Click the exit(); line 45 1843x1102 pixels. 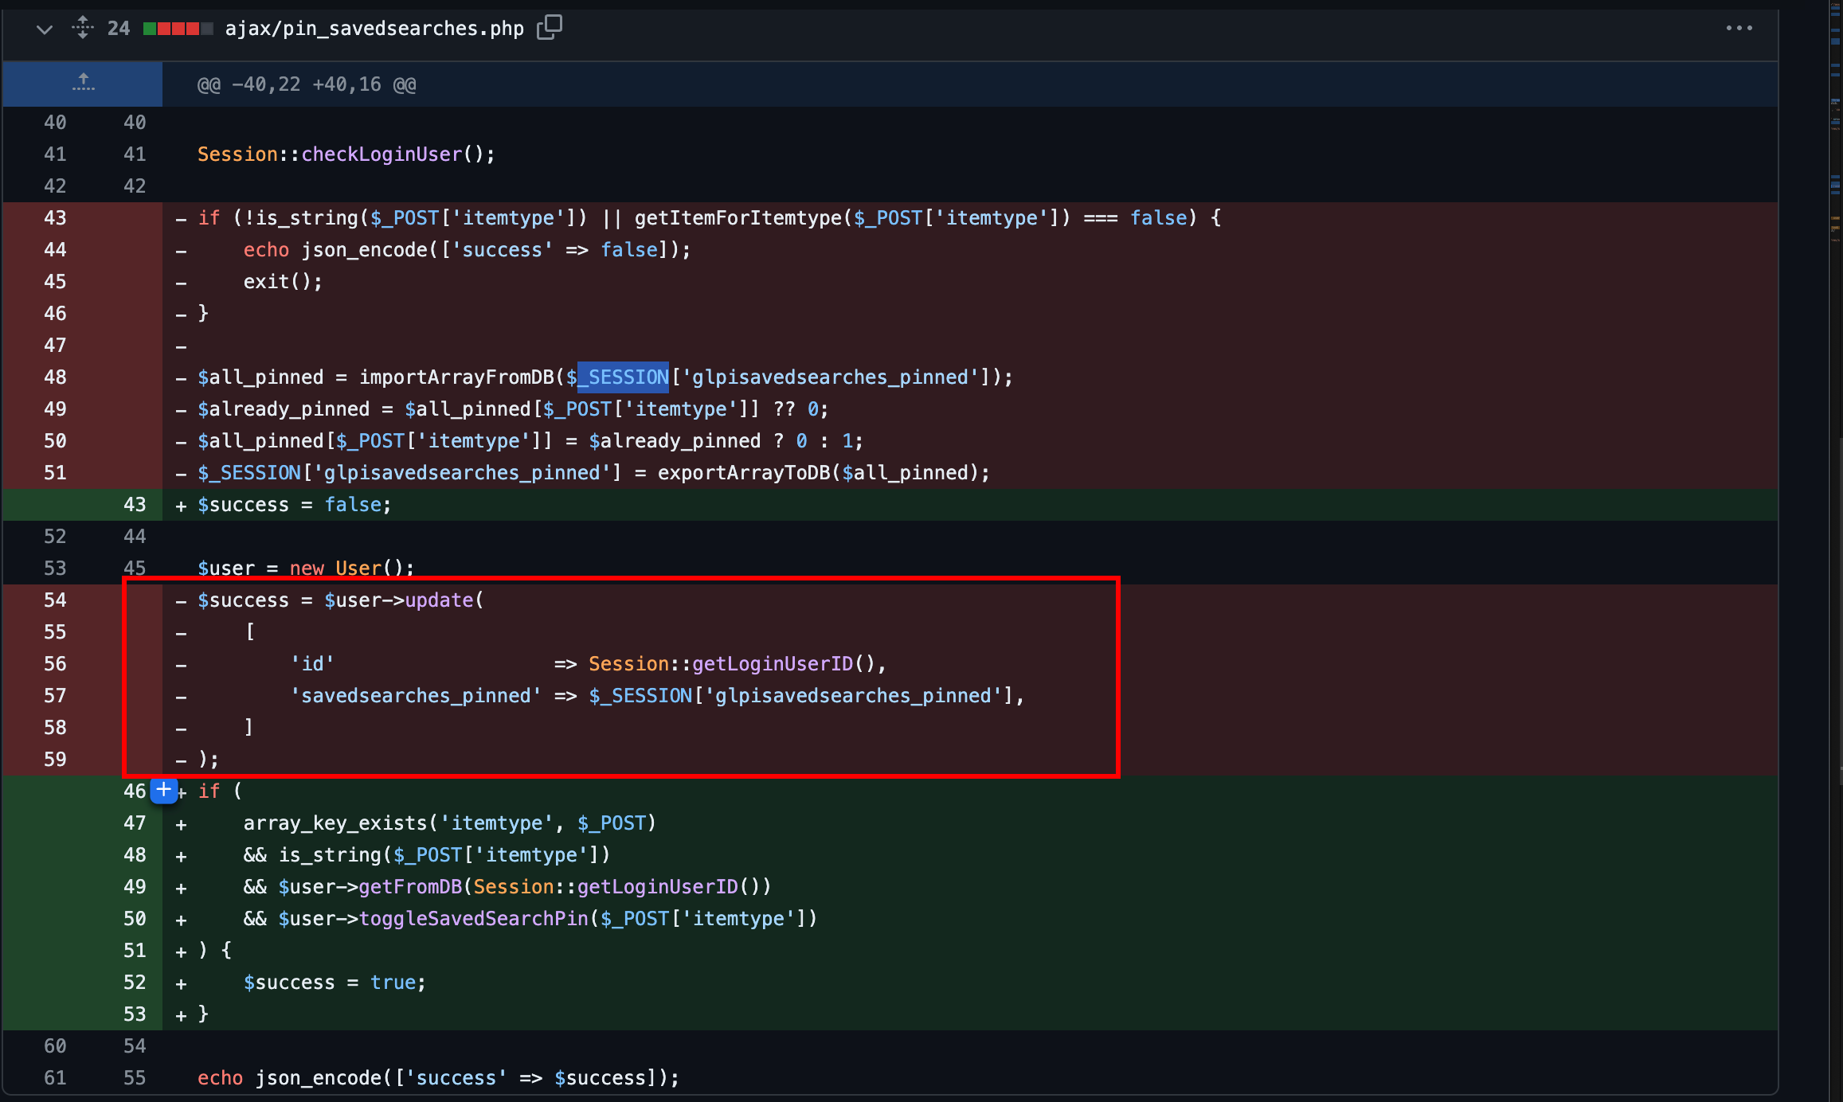(x=283, y=281)
